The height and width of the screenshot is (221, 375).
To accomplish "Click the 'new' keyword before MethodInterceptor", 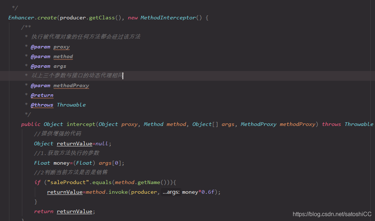I will point(133,18).
